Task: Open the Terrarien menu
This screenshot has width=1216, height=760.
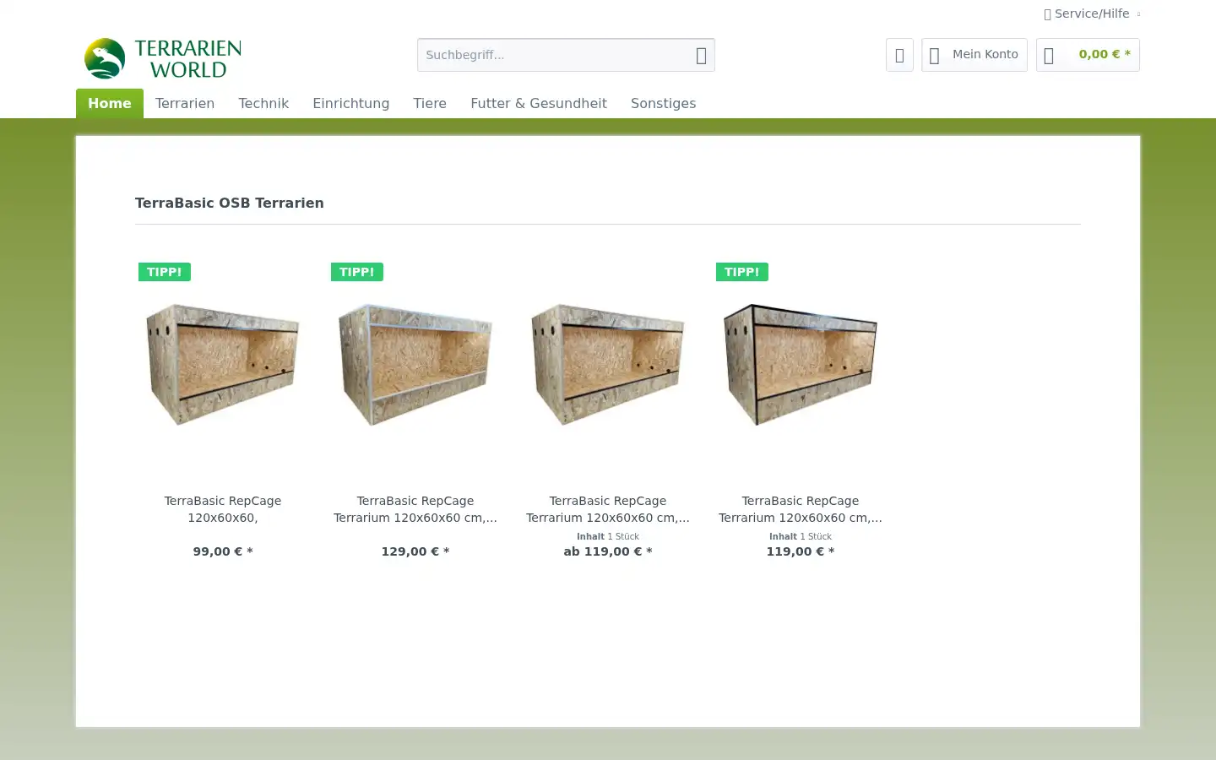Action: (x=185, y=103)
